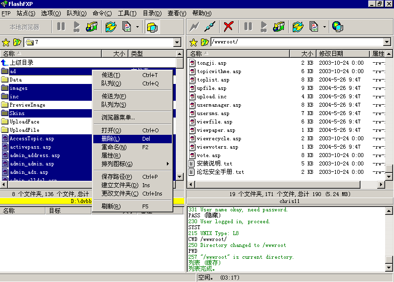The height and width of the screenshot is (282, 394).
Task: Open the FTP menu
Action: [6, 13]
